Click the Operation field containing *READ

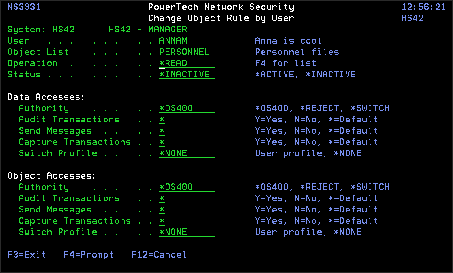point(187,63)
